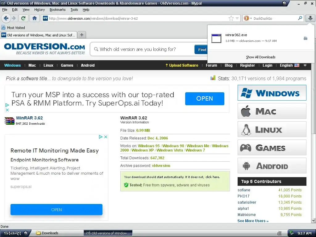This screenshot has width=316, height=237.
Task: Open the Bookmarks menu
Action: [x=57, y=10]
